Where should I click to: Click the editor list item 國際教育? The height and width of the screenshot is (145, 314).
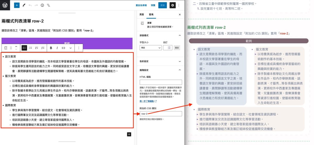(x=10, y=105)
